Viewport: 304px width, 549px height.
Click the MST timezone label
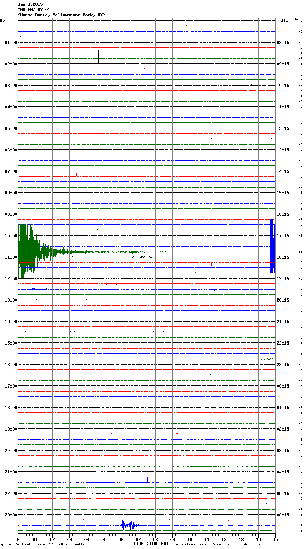[x=4, y=20]
